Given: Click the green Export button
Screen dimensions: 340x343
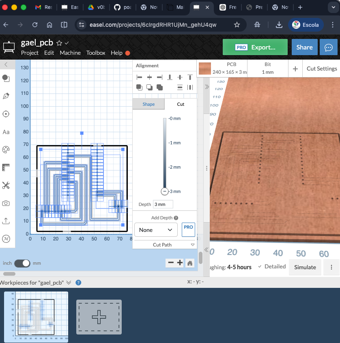Looking at the screenshot, I should (x=255, y=47).
